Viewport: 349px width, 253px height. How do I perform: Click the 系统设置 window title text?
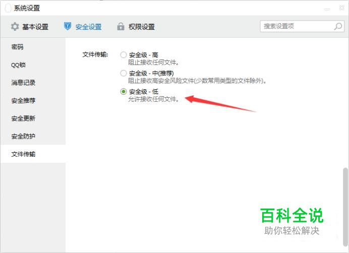27,8
